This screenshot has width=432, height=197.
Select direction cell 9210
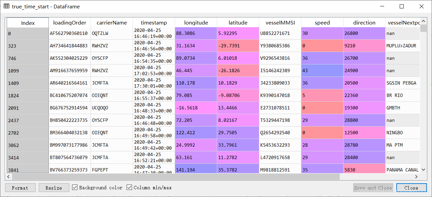click(364, 46)
